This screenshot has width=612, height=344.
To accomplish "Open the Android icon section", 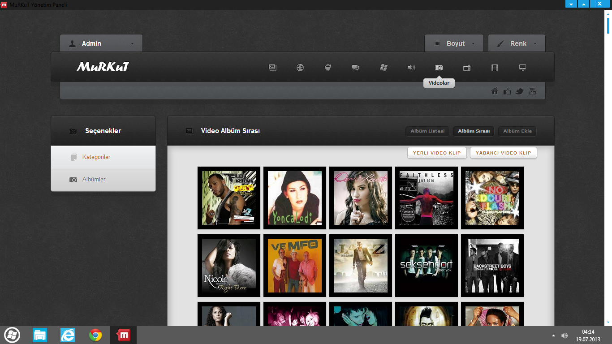I will (328, 68).
